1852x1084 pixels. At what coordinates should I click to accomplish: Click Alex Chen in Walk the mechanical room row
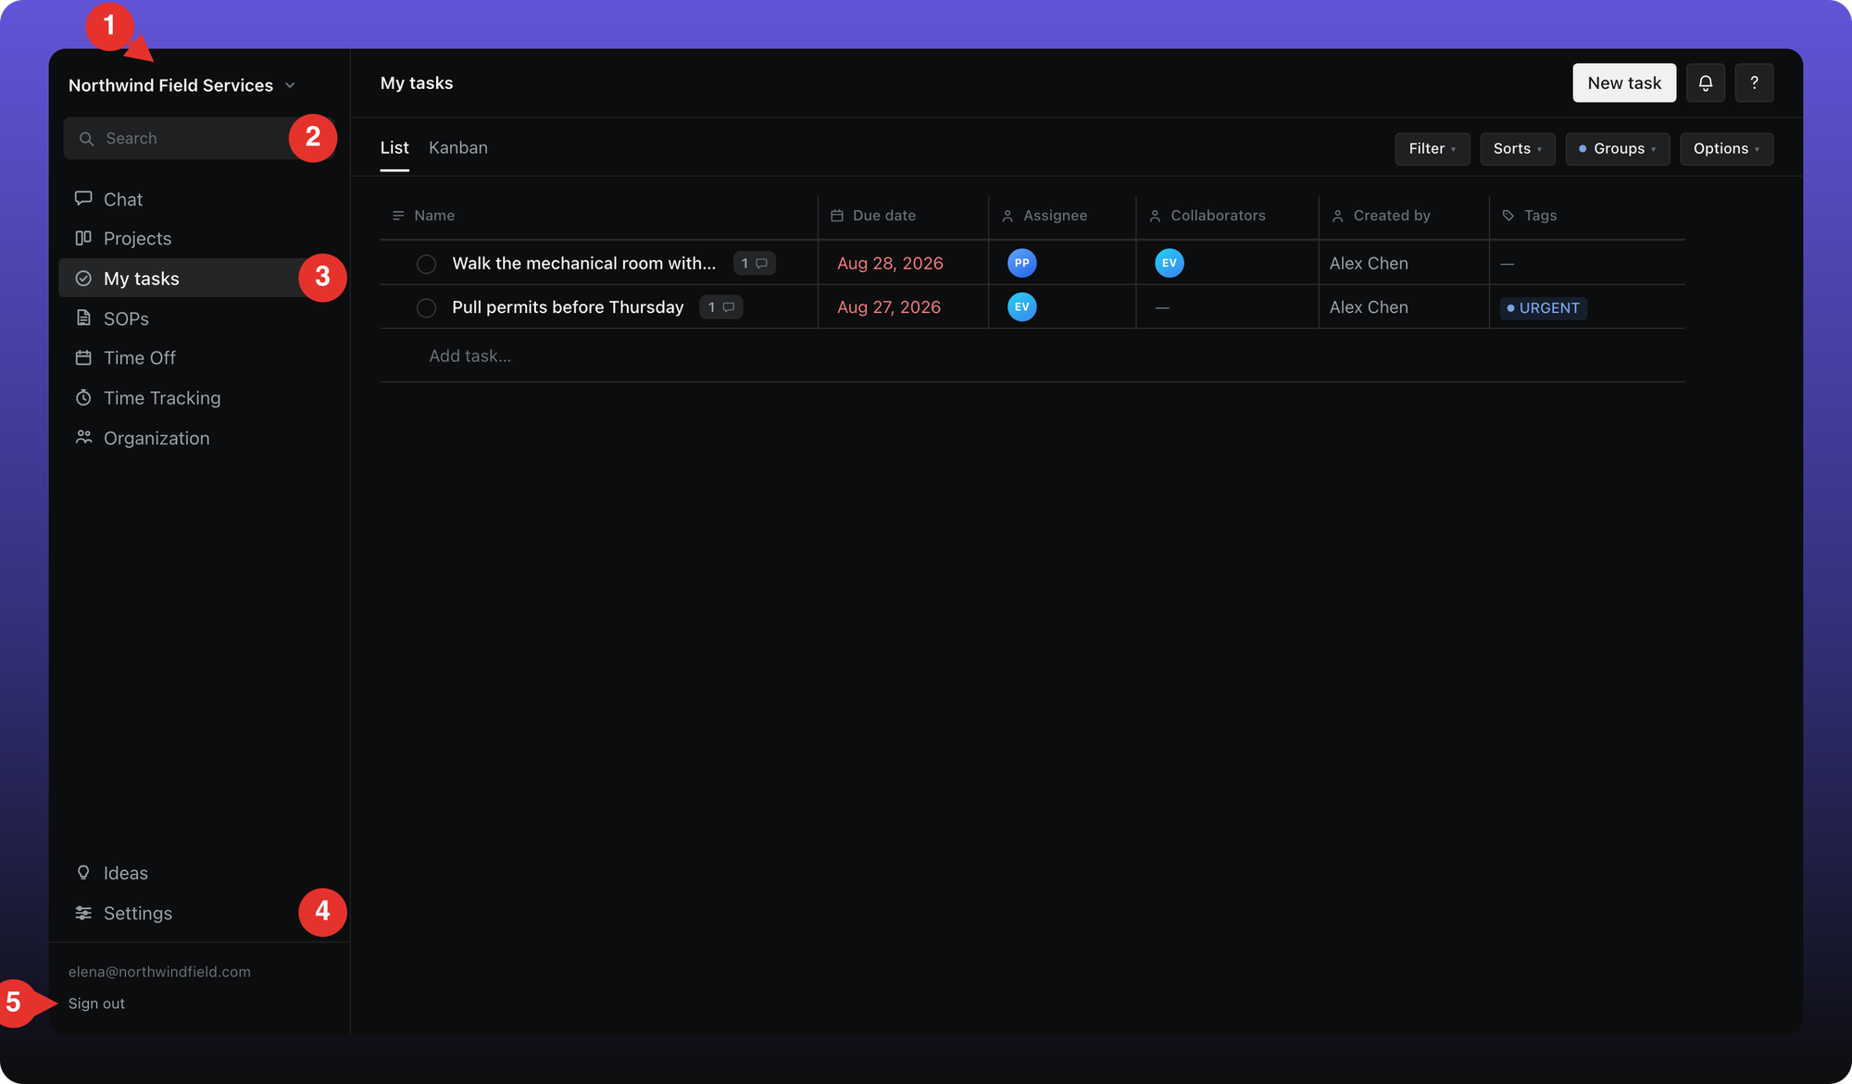[1369, 263]
